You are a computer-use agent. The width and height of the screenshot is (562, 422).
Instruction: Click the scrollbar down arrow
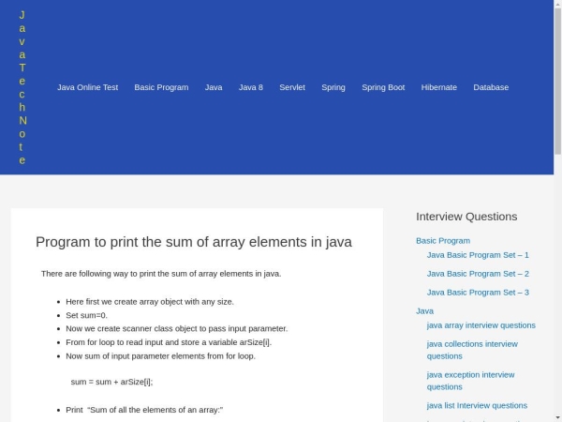coord(557,418)
